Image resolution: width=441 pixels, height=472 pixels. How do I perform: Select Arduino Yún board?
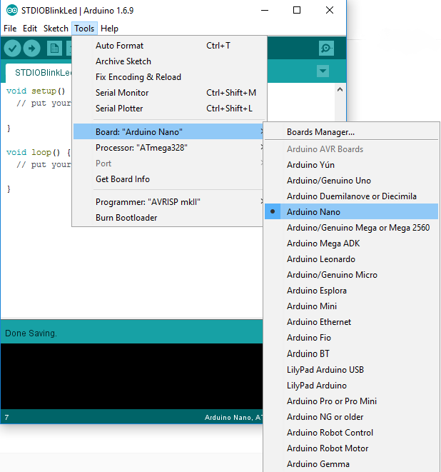tap(351, 165)
